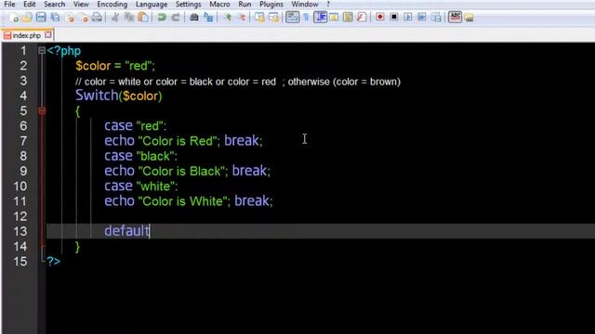Open the Edit menu
This screenshot has height=334, width=595.
click(29, 5)
